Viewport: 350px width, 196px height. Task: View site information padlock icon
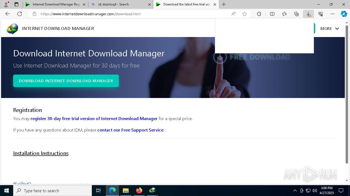point(34,14)
